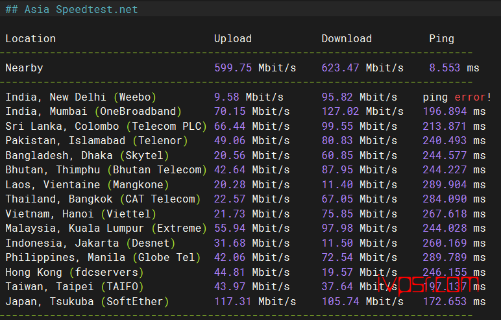The height and width of the screenshot is (320, 501).
Task: Click Jakarta download 11.50 Mbit/s
Action: coord(359,243)
